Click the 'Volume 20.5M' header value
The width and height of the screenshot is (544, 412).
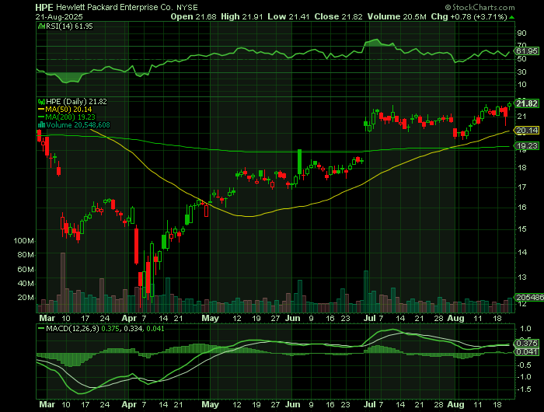point(396,16)
